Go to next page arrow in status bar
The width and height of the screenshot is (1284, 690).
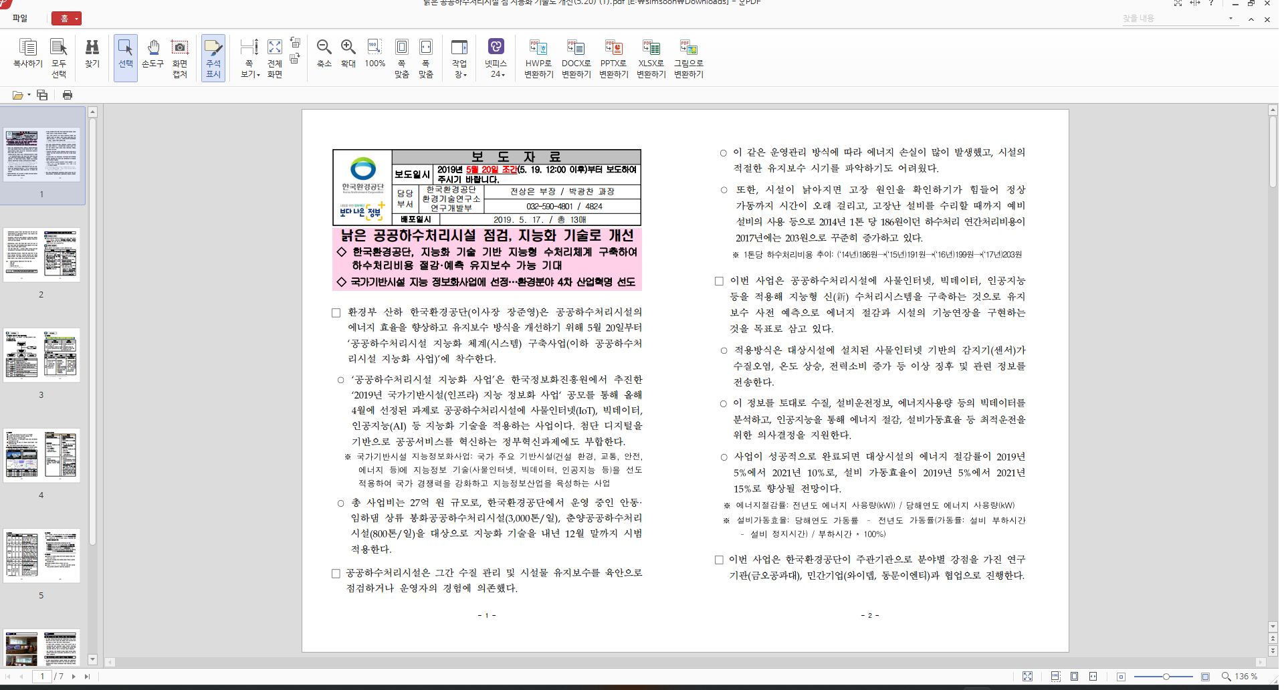tap(74, 677)
